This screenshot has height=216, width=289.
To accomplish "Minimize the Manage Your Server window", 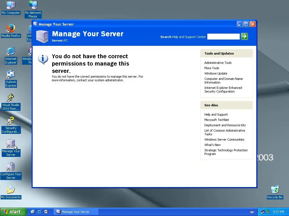I will point(239,24).
